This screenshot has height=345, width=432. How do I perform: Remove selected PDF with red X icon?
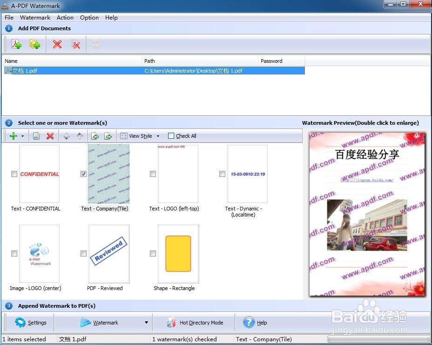coord(57,44)
